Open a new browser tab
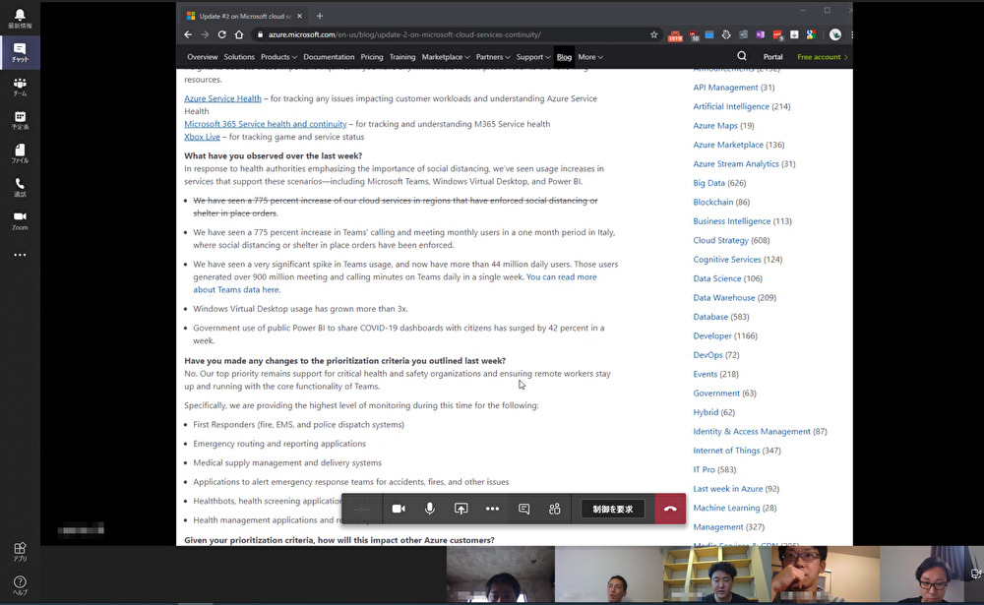Image resolution: width=984 pixels, height=605 pixels. (320, 16)
